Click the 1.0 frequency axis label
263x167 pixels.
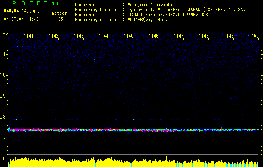[x=4, y=75]
